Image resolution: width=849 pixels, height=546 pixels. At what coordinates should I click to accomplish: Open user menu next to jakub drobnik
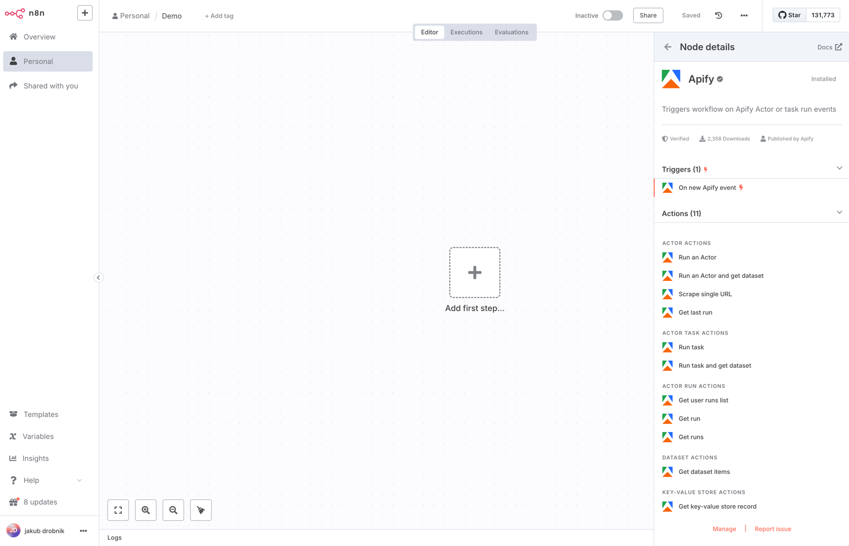coord(83,531)
